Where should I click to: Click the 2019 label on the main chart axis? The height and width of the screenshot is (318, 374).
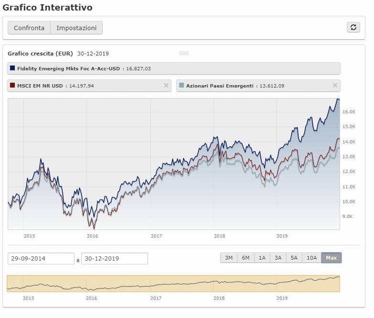coord(282,236)
